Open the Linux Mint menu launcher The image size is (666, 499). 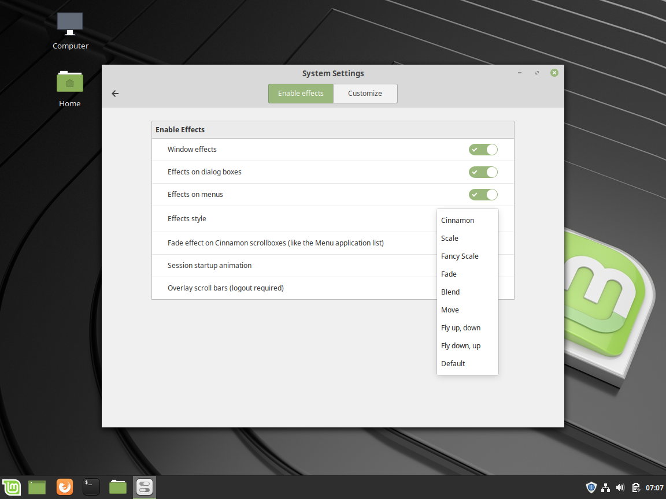click(12, 487)
